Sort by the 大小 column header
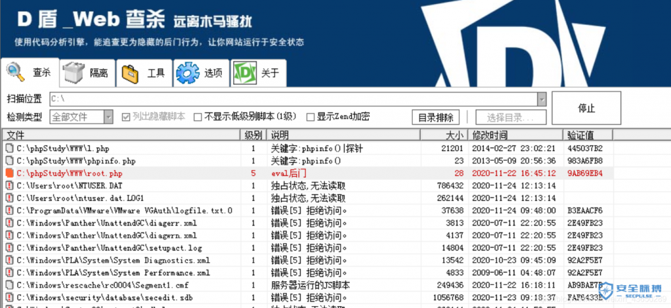Viewport: 671px width, 308px height. click(444, 135)
